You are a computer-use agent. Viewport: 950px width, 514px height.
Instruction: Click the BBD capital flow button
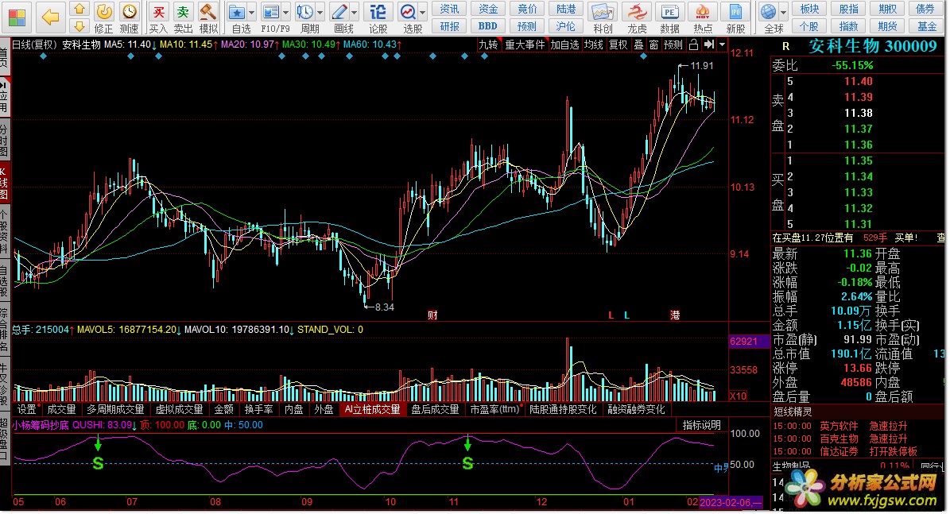pyautogui.click(x=488, y=26)
